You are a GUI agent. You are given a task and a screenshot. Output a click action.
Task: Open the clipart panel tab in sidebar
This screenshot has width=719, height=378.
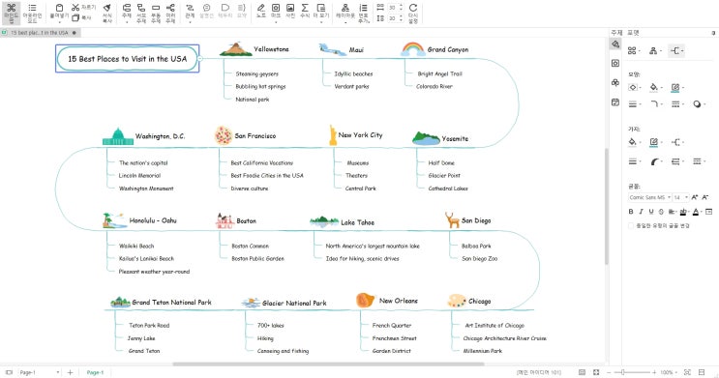pyautogui.click(x=615, y=82)
